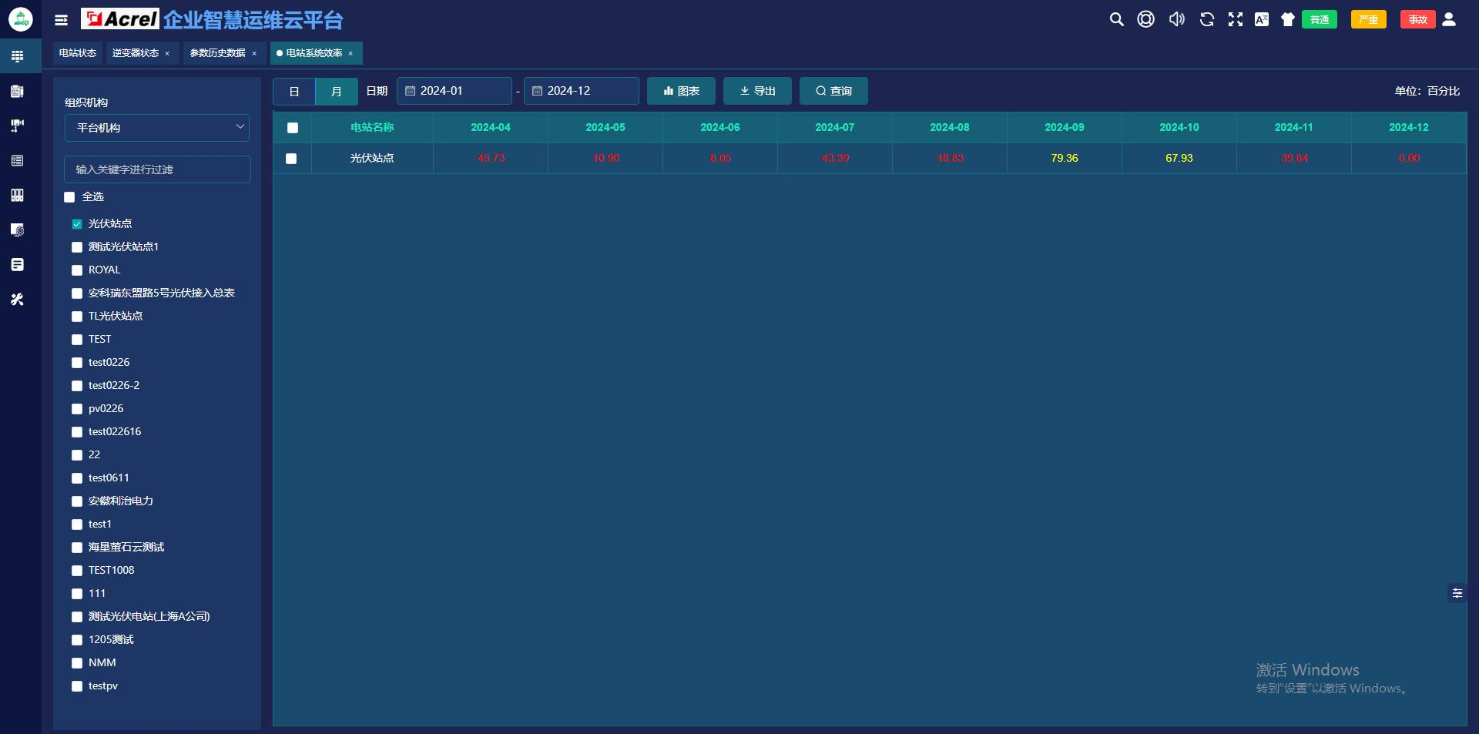Viewport: 1479px width, 734px height.
Task: Check the ROYAL station checkbox
Action: [77, 270]
